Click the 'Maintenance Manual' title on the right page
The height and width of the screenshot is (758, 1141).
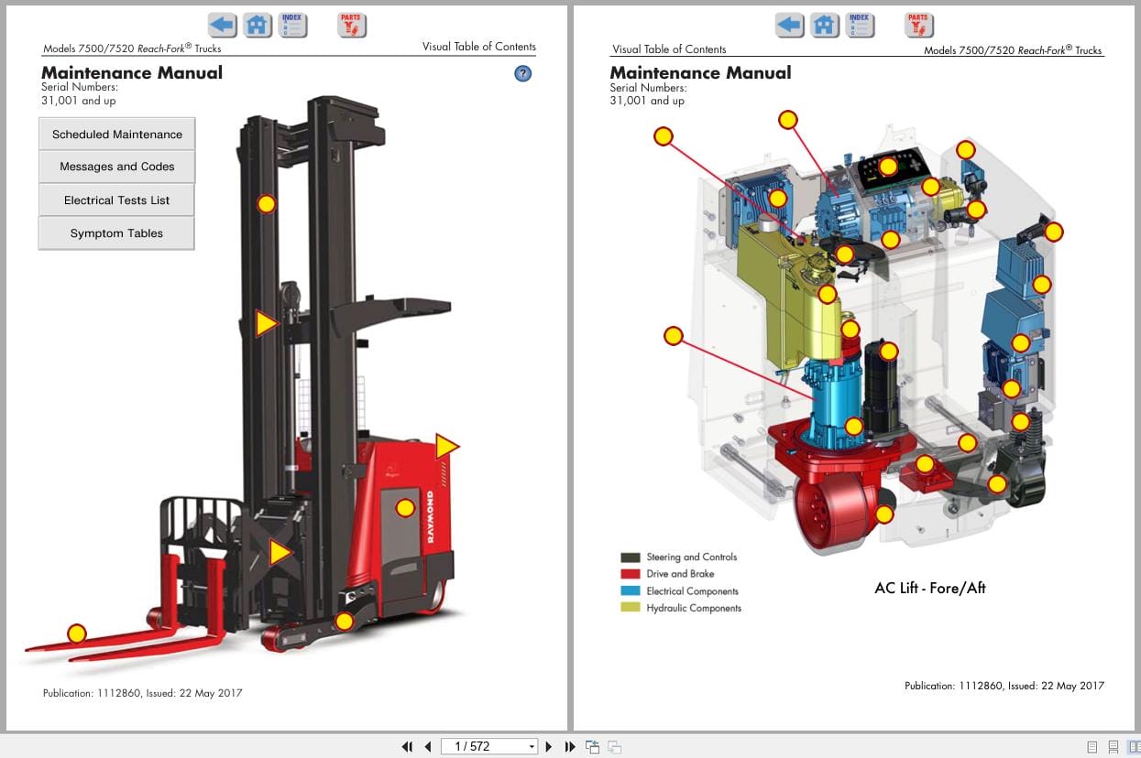coord(700,73)
